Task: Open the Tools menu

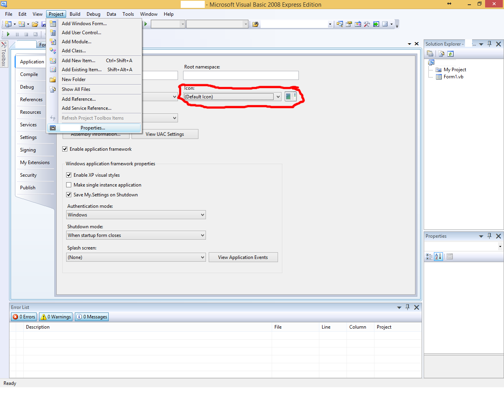Action: click(128, 14)
